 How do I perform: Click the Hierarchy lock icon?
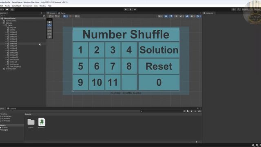42,13
